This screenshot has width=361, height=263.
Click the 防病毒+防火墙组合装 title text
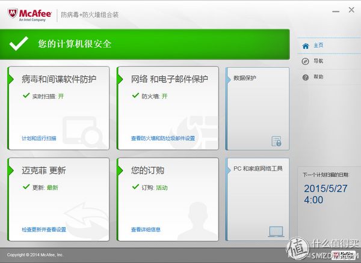[x=90, y=15]
